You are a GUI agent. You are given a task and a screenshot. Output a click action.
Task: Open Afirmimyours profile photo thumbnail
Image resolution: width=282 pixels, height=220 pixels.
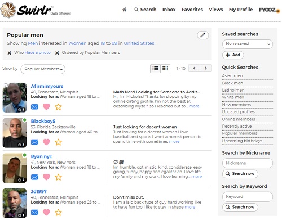(x=15, y=97)
